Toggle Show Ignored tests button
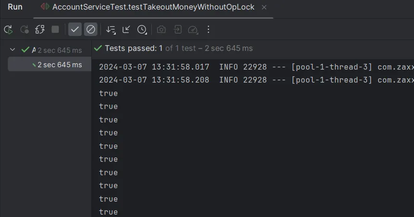 click(90, 30)
